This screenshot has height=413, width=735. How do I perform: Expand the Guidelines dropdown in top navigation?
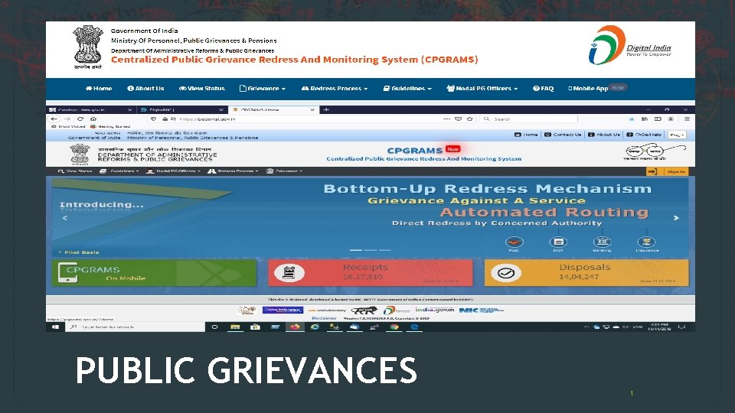click(x=407, y=88)
